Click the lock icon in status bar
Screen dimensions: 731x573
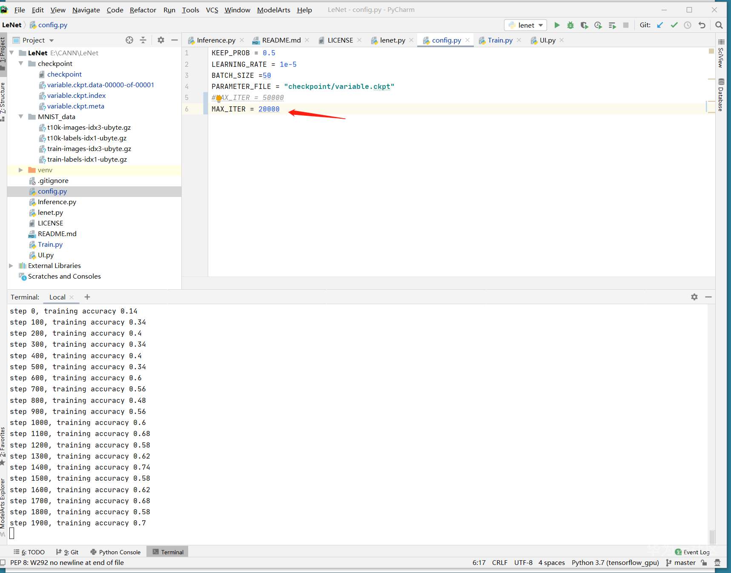(x=704, y=562)
